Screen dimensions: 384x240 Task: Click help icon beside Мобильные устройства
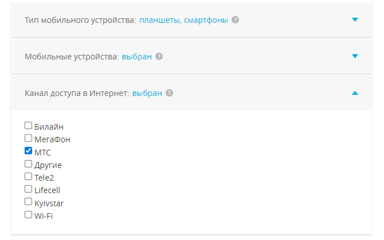(x=159, y=57)
